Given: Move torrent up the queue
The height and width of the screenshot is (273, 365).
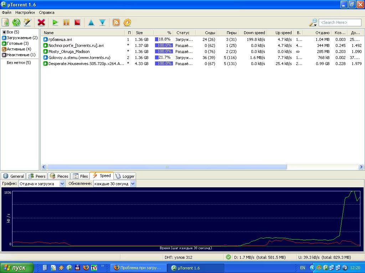Looking at the screenshot, I should click(x=91, y=22).
